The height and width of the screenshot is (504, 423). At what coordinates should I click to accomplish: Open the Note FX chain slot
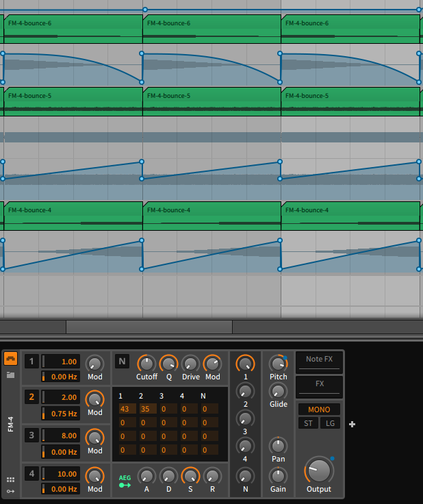pos(319,362)
